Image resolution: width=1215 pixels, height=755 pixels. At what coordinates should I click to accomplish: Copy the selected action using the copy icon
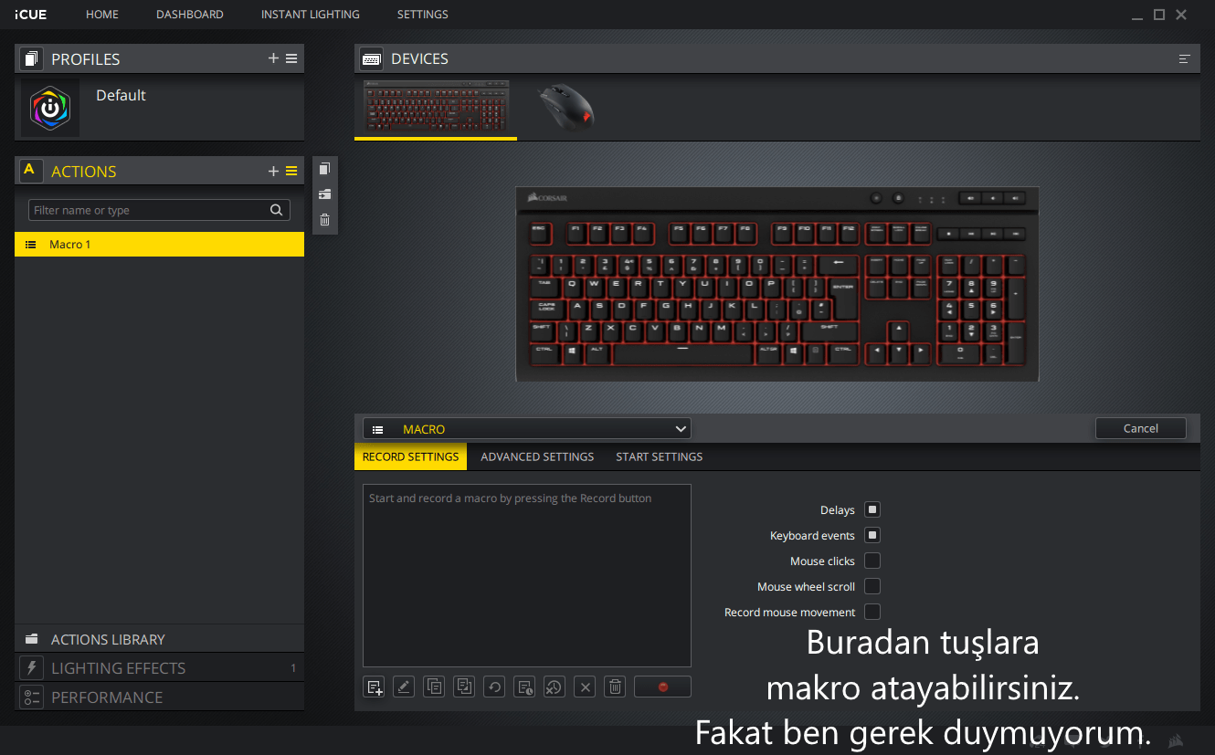coord(324,169)
